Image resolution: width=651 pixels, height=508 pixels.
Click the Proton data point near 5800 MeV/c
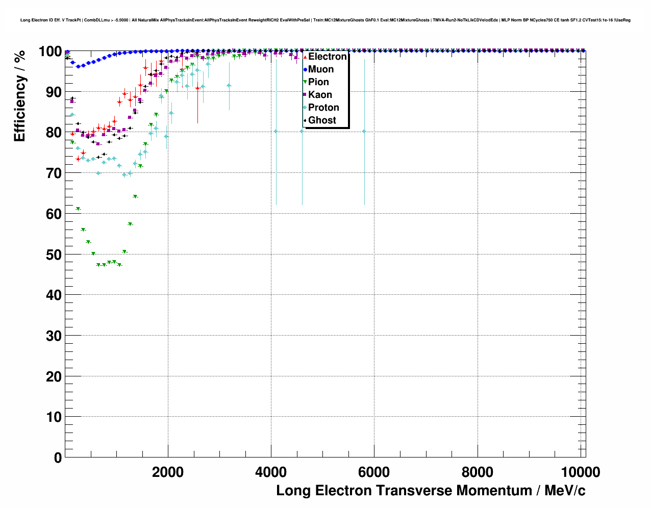pyautogui.click(x=364, y=131)
